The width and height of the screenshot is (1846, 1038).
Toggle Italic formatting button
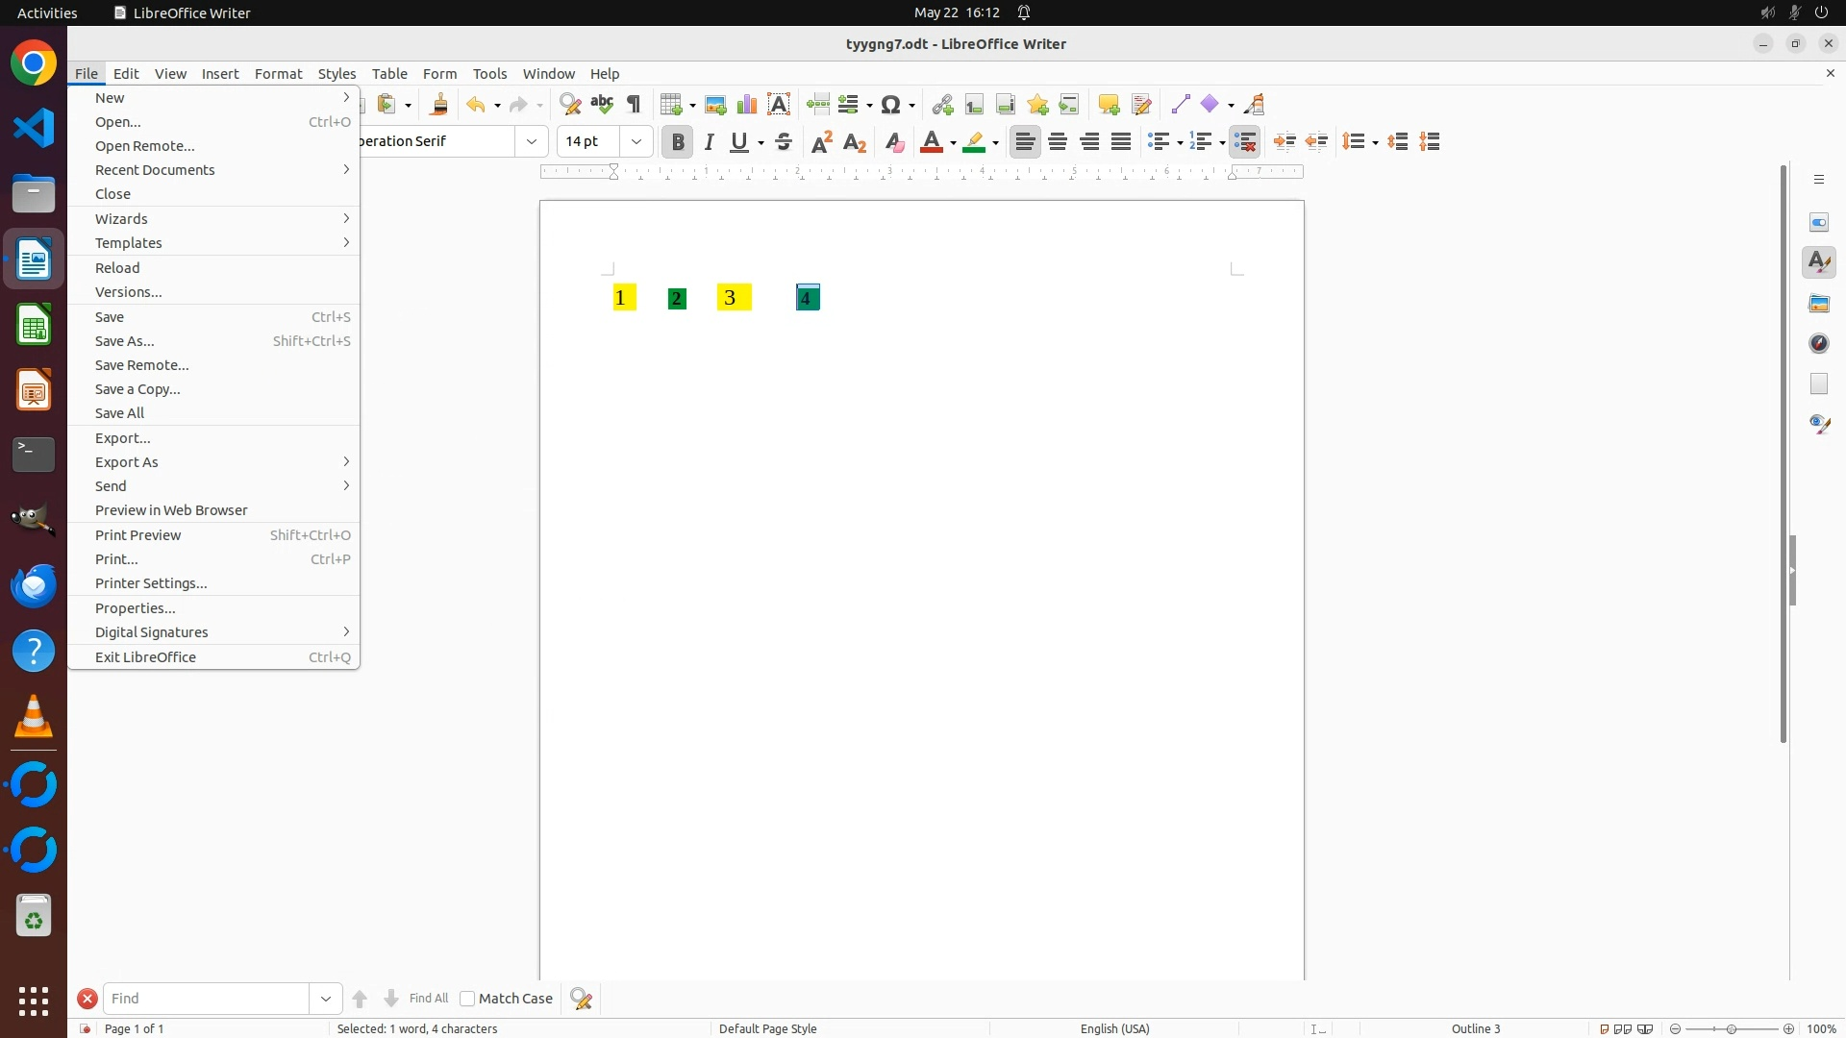pos(710,142)
